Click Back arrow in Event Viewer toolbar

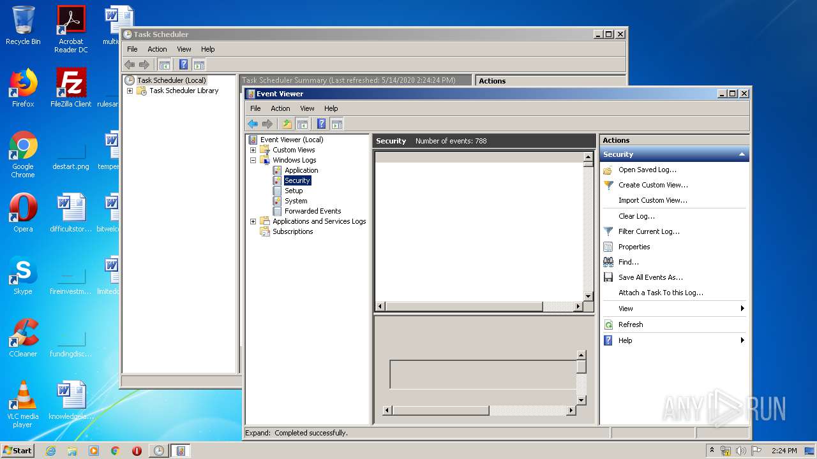pos(253,124)
